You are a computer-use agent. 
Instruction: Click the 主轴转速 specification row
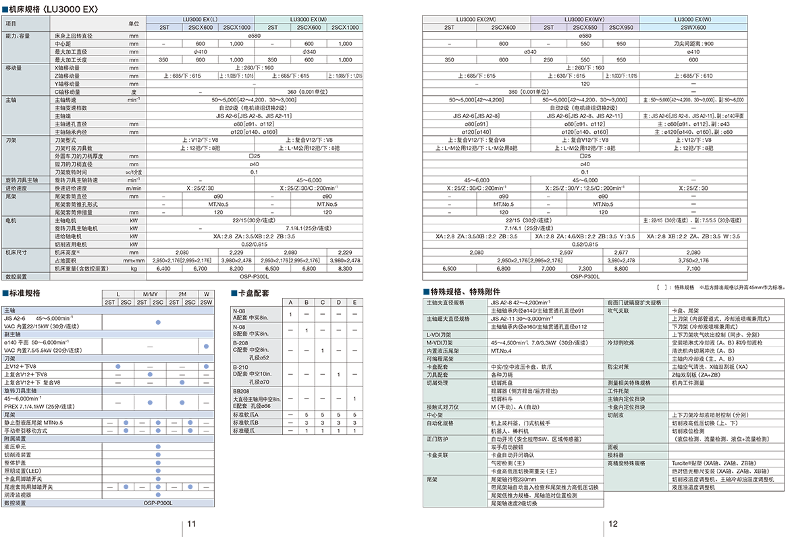97,100
